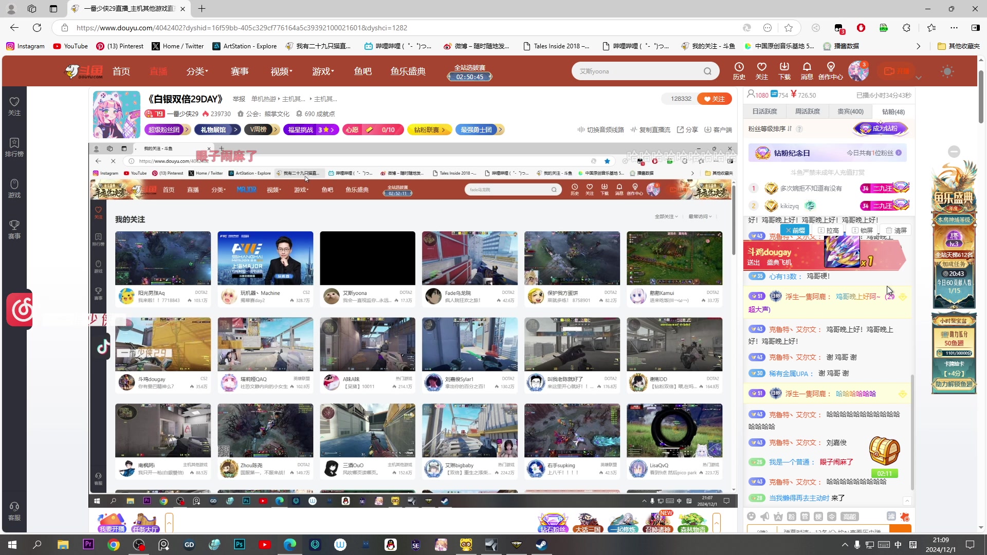987x555 pixels.
Task: Click the Steam icon in Windows taskbar
Action: click(541, 545)
